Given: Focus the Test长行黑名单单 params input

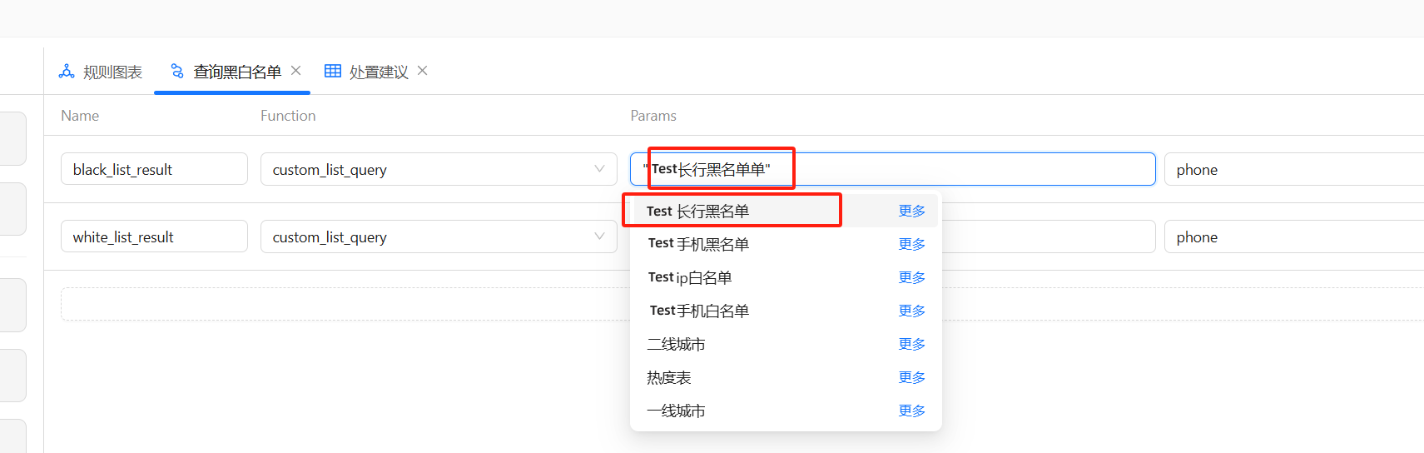Looking at the screenshot, I should click(957, 169).
